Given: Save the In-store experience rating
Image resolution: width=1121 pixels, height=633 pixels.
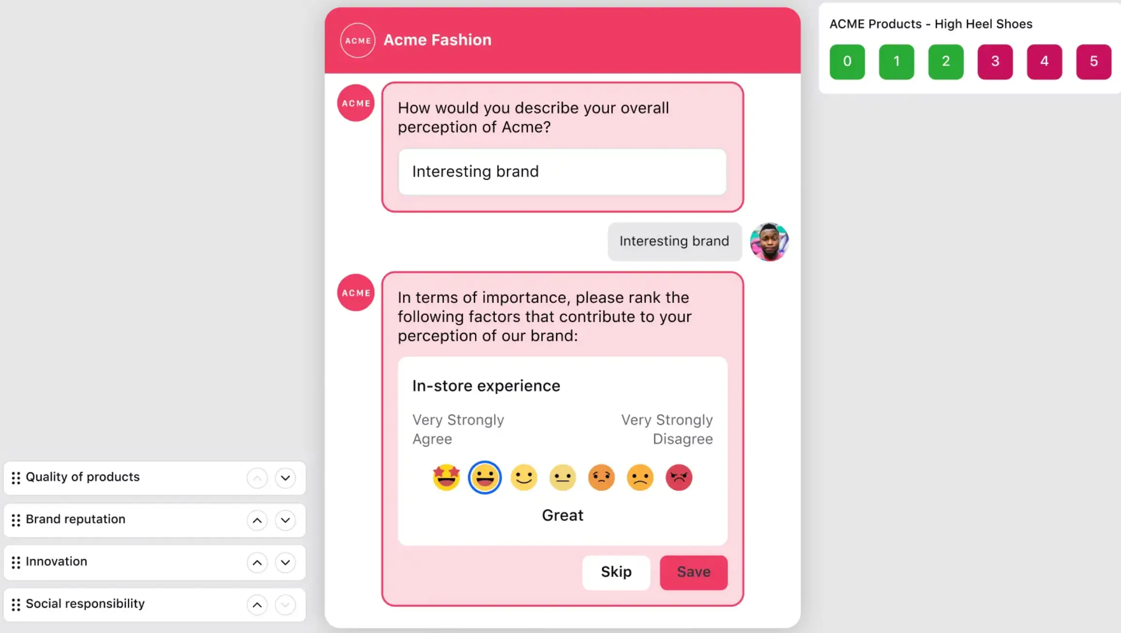Looking at the screenshot, I should tap(694, 572).
